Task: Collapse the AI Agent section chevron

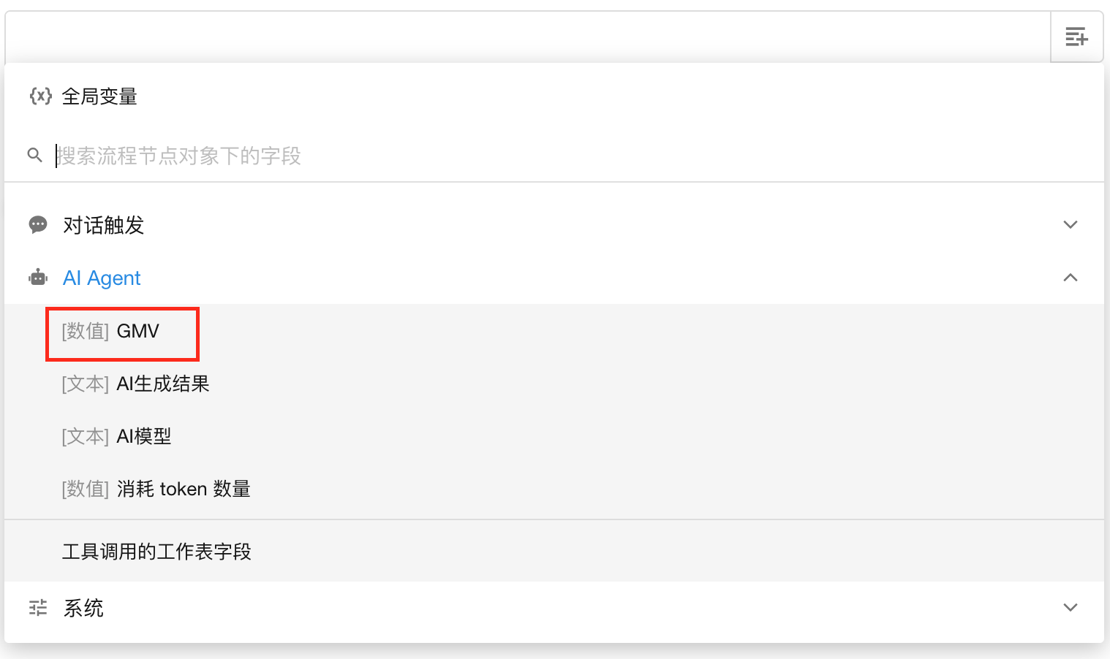Action: click(x=1070, y=278)
